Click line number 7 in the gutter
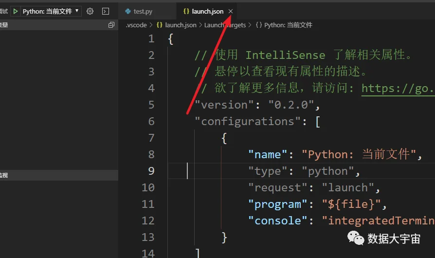Viewport: 435px width, 258px height. click(151, 138)
